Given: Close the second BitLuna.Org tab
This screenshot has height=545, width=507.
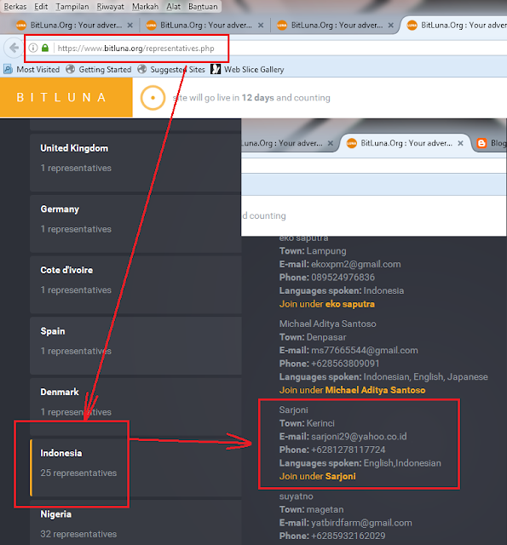Looking at the screenshot, I should 261,25.
